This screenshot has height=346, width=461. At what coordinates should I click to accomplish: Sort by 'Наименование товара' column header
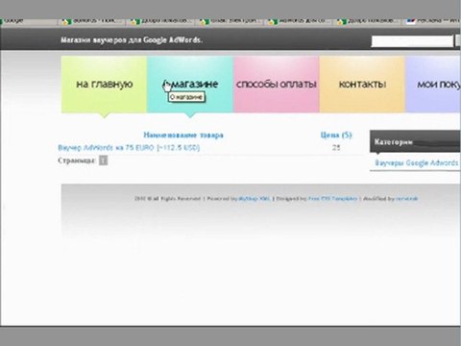coord(183,135)
